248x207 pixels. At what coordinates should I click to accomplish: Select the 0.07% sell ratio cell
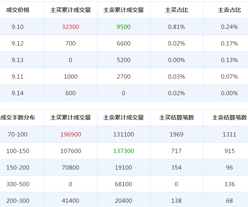pos(229,77)
